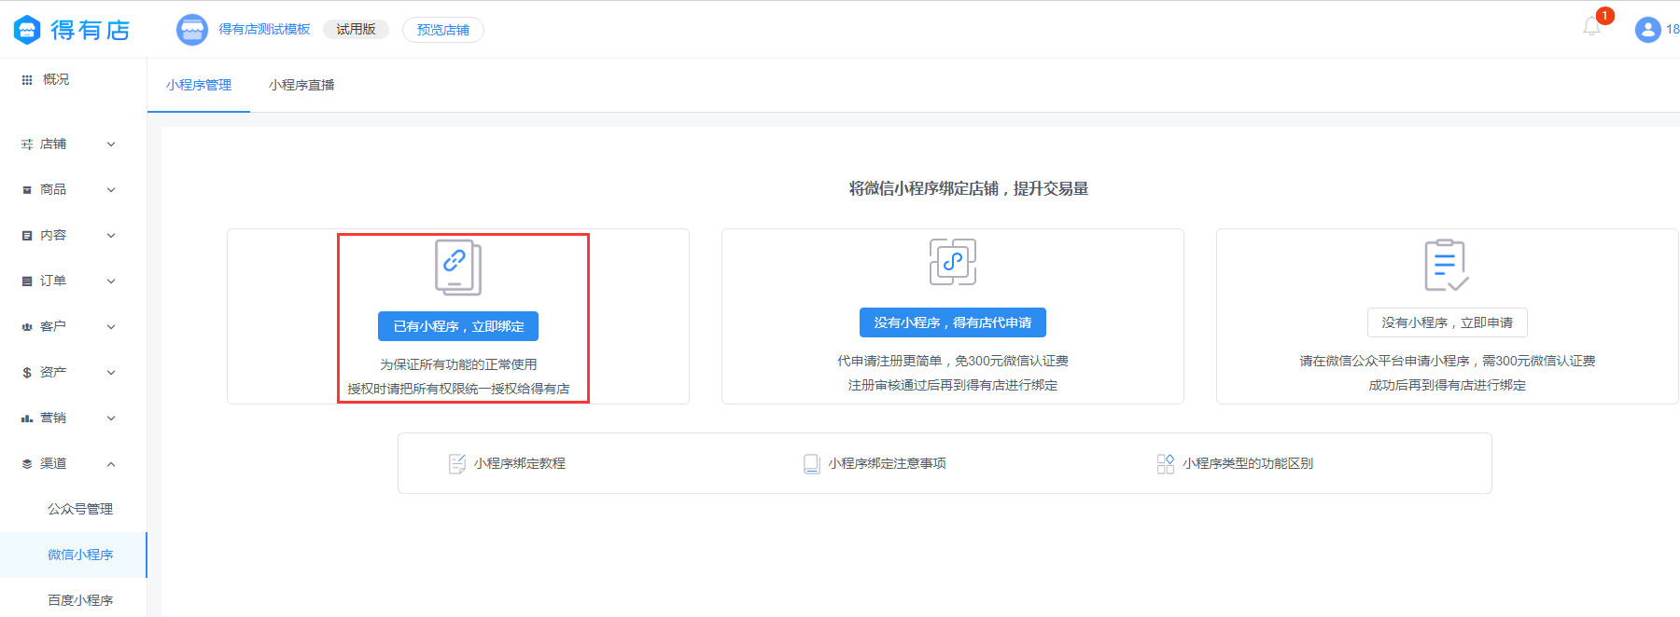
Task: Click the 概况 grid icon in sidebar
Action: point(27,80)
